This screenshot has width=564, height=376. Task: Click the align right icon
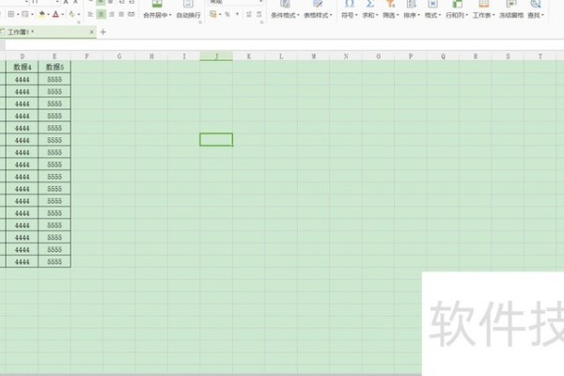(x=112, y=14)
